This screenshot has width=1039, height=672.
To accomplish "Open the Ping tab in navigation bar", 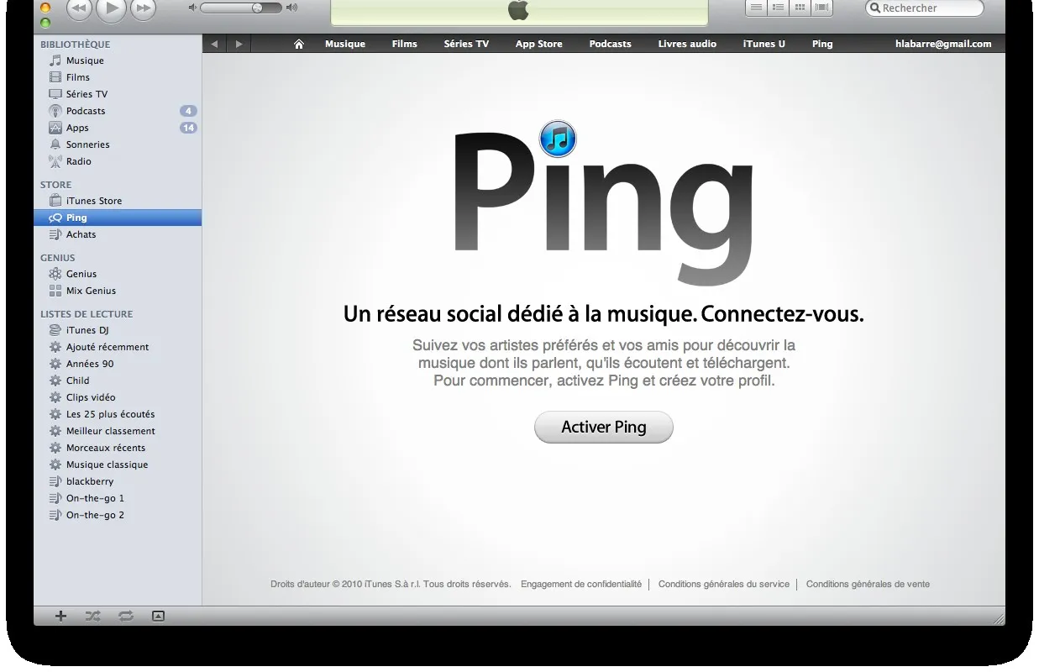I will pos(822,44).
